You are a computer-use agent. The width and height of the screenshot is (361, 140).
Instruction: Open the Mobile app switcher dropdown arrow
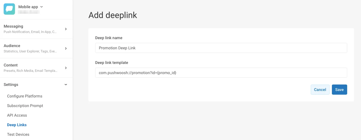click(42, 7)
